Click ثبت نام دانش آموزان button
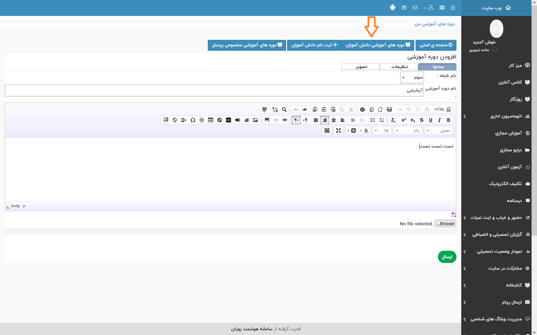Viewport: 537px width, 335px height. click(314, 45)
